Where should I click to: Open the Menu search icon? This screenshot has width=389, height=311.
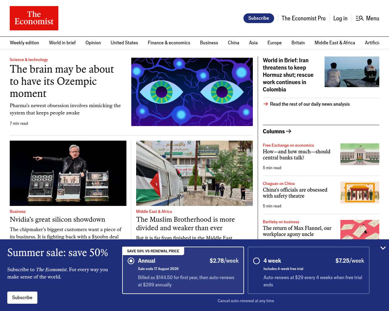[x=360, y=18]
